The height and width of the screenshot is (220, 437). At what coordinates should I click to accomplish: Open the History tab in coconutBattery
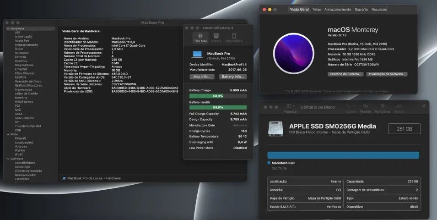pos(216,38)
